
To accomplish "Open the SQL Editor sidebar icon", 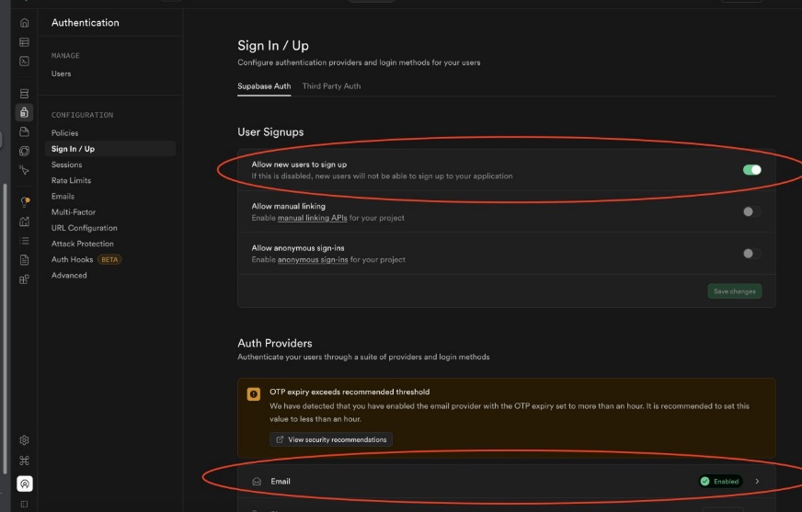I will [24, 62].
